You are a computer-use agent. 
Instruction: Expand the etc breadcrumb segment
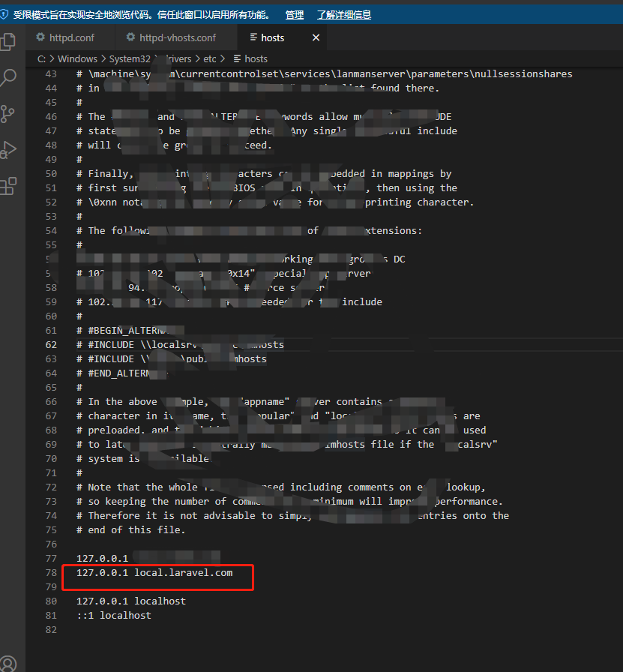pyautogui.click(x=209, y=58)
